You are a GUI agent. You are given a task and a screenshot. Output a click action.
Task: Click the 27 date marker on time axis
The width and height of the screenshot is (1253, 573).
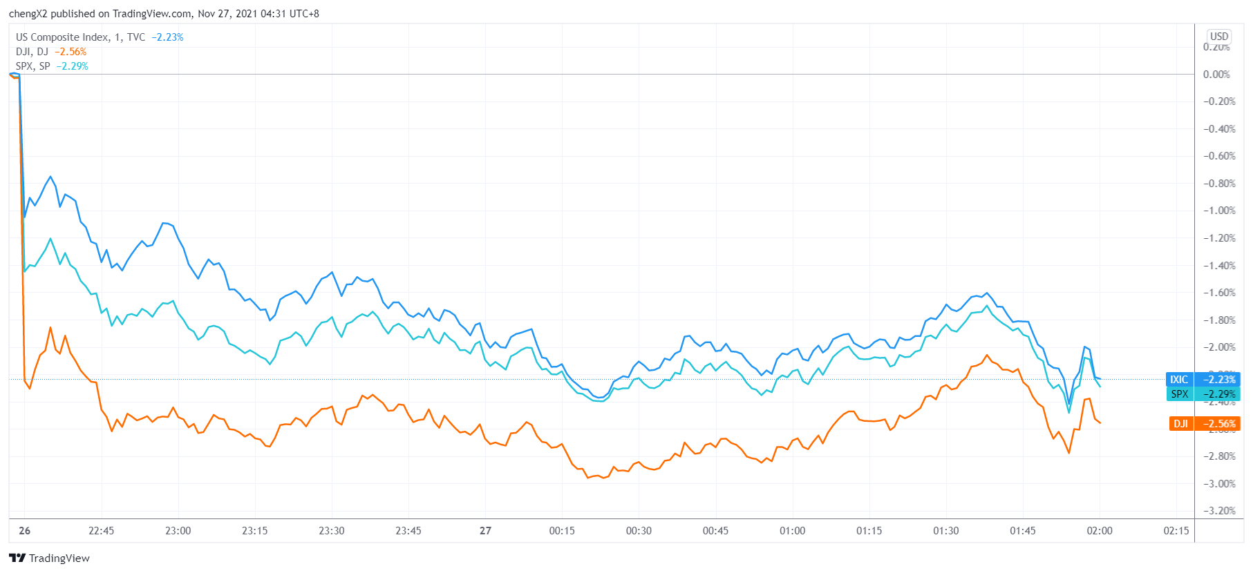click(x=485, y=530)
